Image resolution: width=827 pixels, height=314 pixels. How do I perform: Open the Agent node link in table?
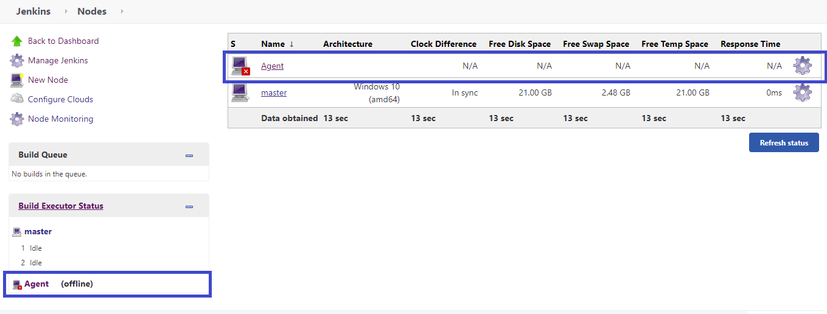click(x=272, y=66)
